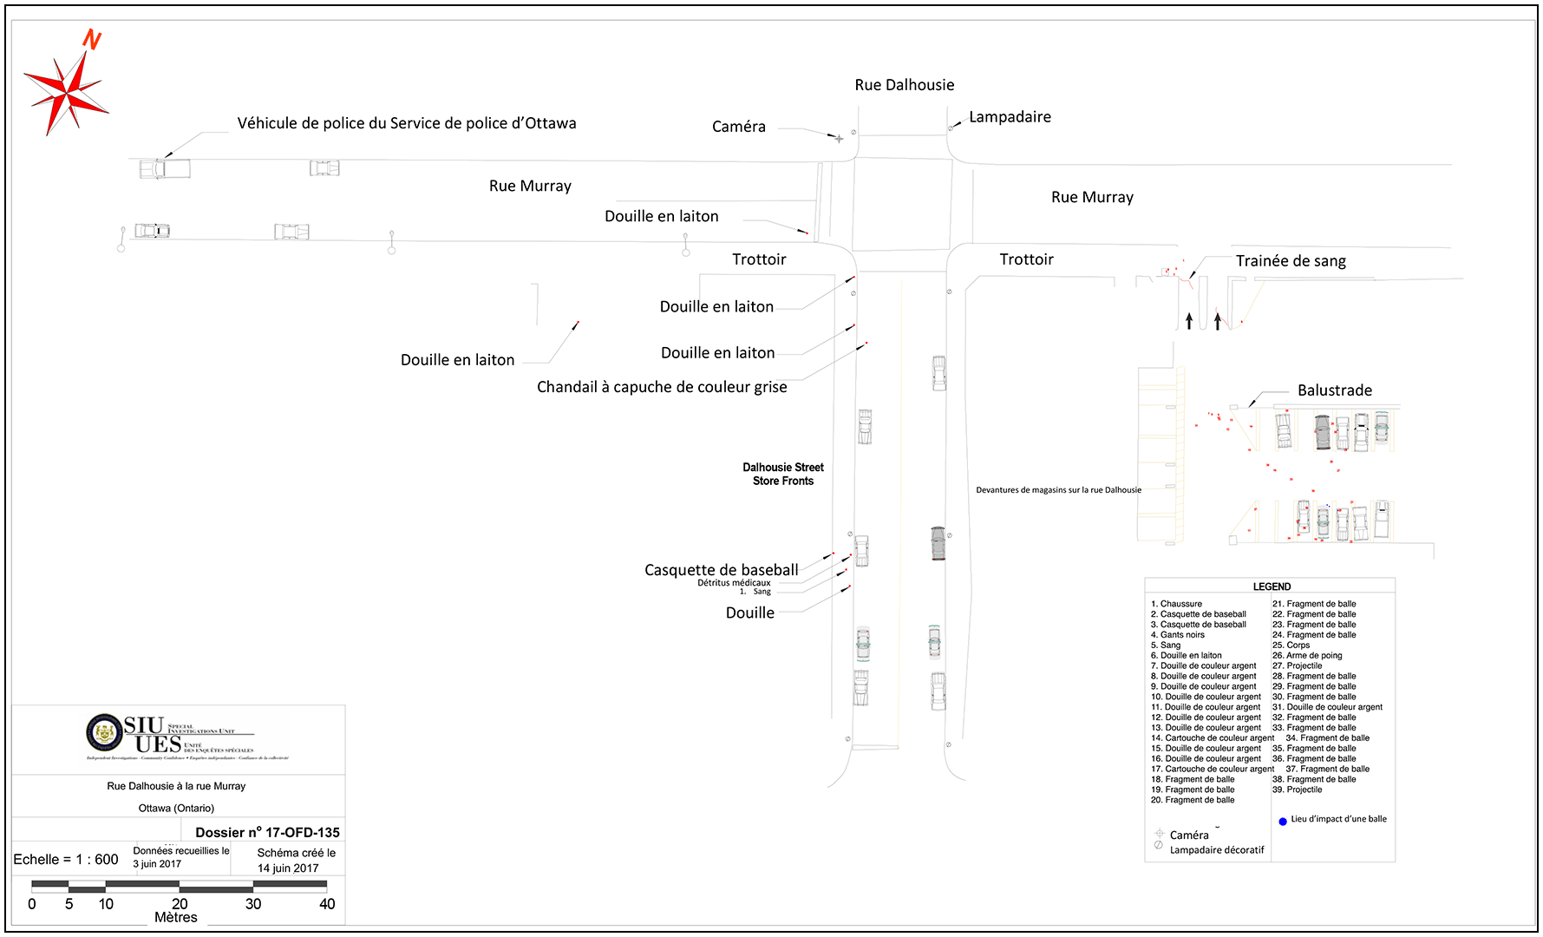Click the 'Dalhousie Street Store Fronts' bold label
The height and width of the screenshot is (937, 1543).
coord(783,474)
